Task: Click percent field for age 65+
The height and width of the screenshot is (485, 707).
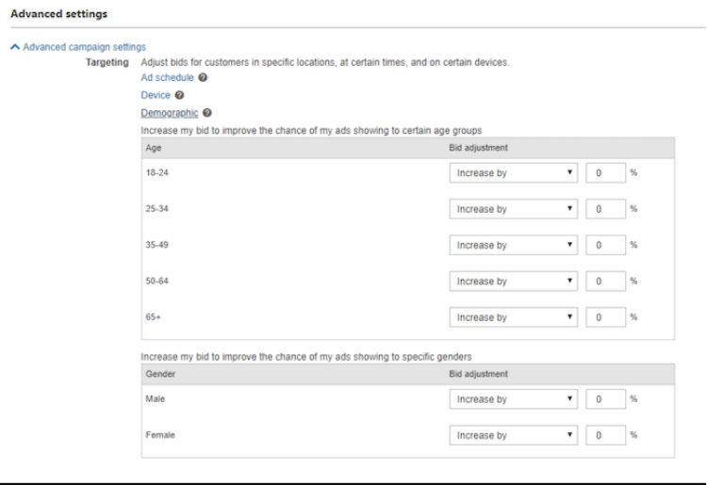Action: pos(605,317)
